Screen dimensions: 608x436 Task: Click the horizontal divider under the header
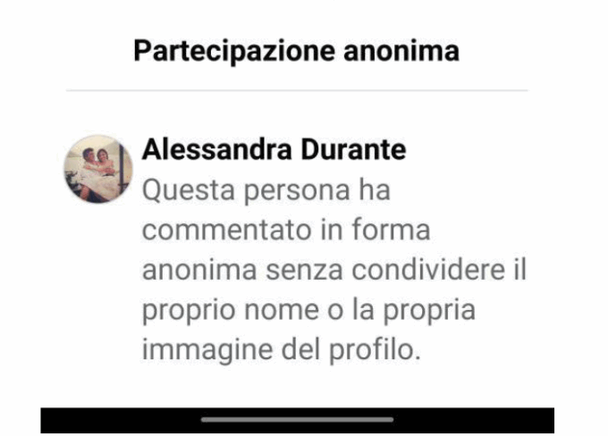[297, 90]
